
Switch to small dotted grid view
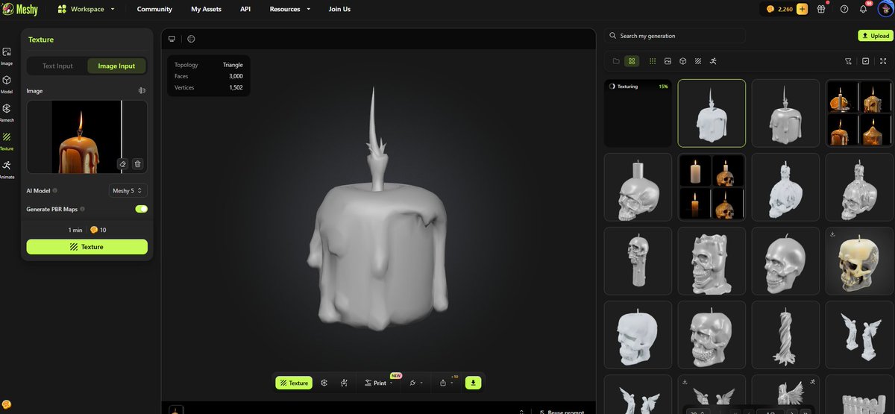point(653,61)
